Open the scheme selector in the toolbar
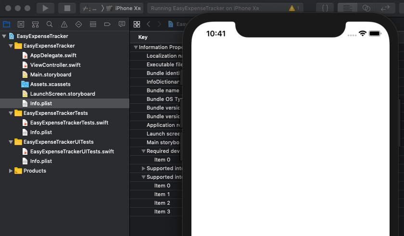Viewport: 404px width, 236px height. tap(89, 8)
